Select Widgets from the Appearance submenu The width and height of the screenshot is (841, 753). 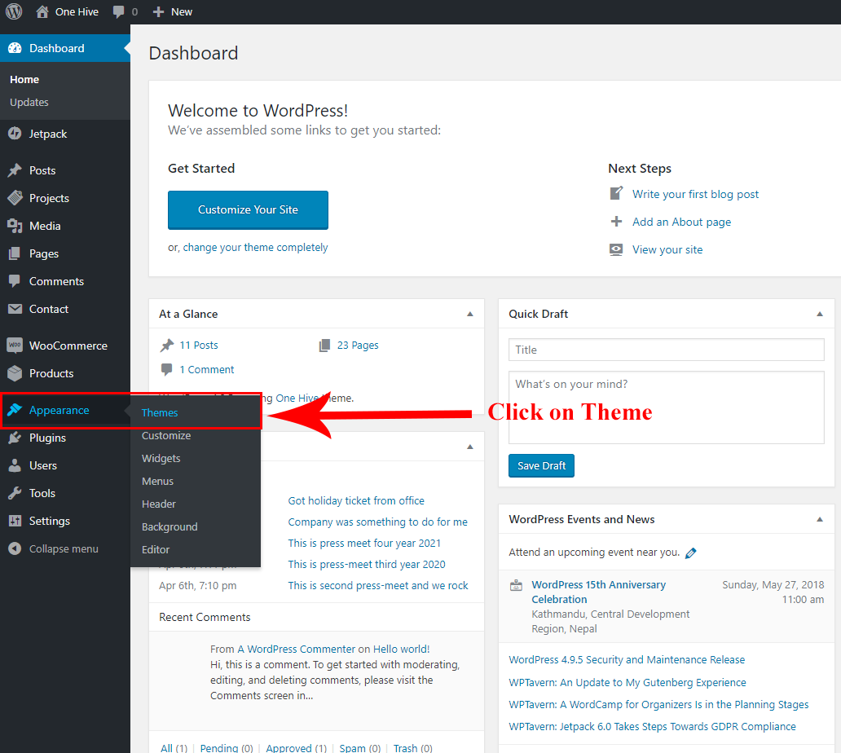pos(161,458)
